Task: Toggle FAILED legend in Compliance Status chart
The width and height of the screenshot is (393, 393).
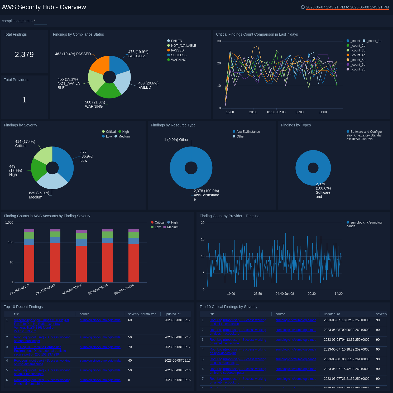Action: tap(175, 41)
